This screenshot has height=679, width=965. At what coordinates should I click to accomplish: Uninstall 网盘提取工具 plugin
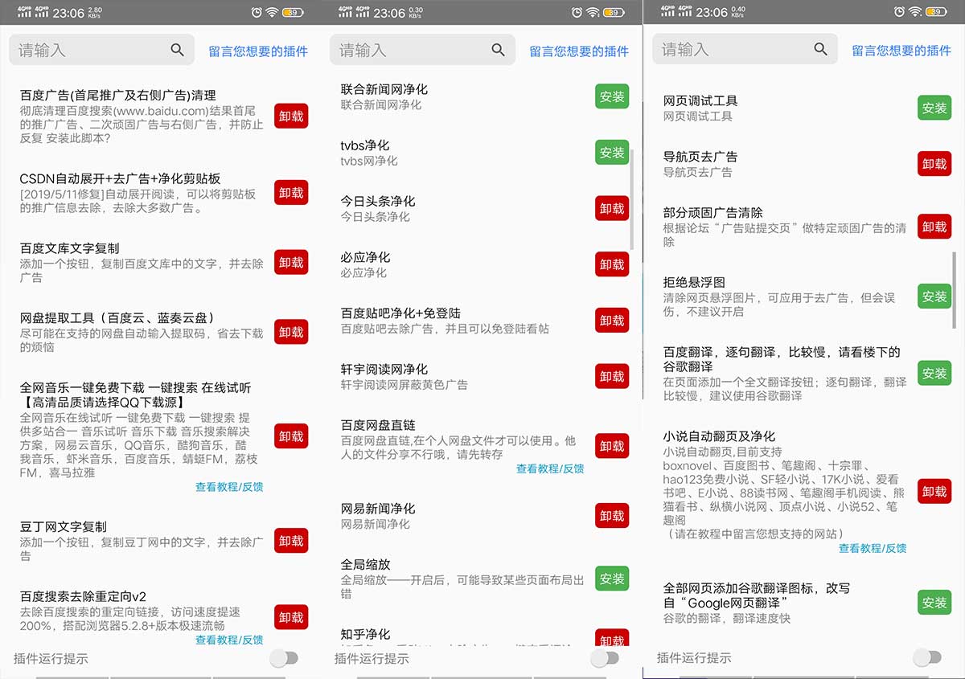(291, 332)
